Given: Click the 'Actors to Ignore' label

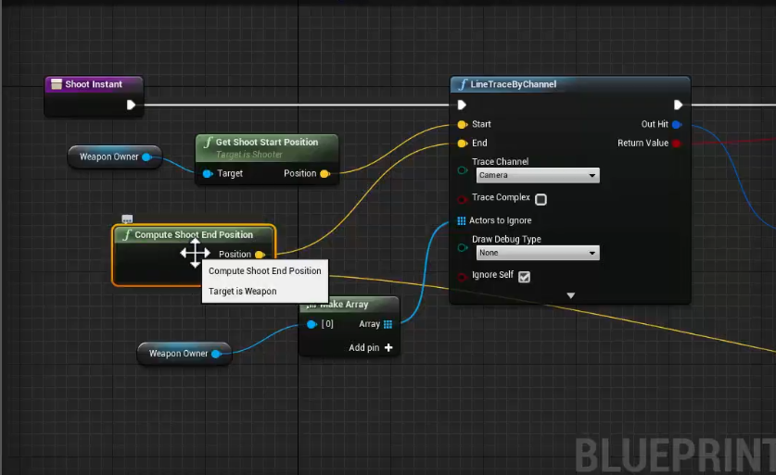Looking at the screenshot, I should point(501,220).
